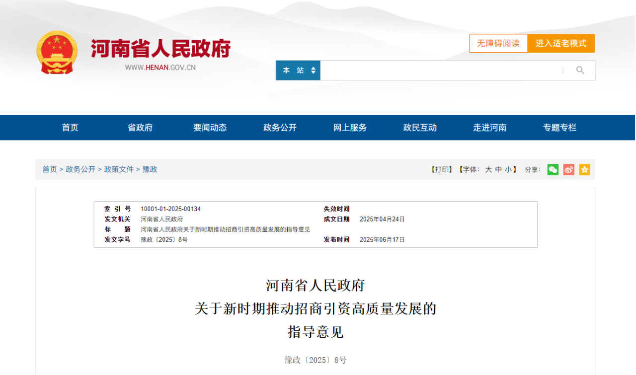The image size is (636, 375).
Task: Go to 要闻动态 in the navigation bar
Action: [210, 128]
